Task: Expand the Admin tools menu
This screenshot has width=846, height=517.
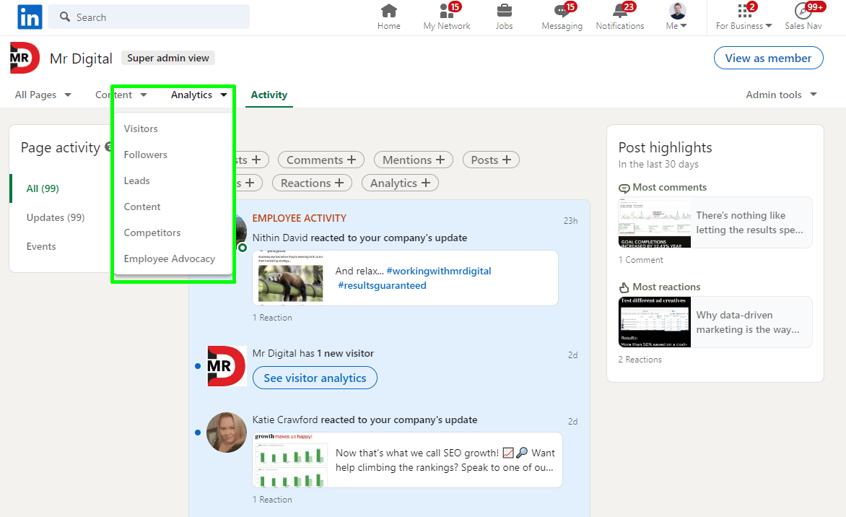Action: pyautogui.click(x=781, y=94)
